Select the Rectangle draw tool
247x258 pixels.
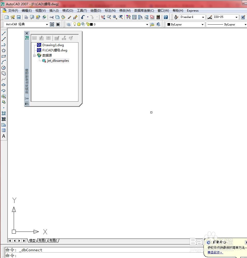coord(4,56)
